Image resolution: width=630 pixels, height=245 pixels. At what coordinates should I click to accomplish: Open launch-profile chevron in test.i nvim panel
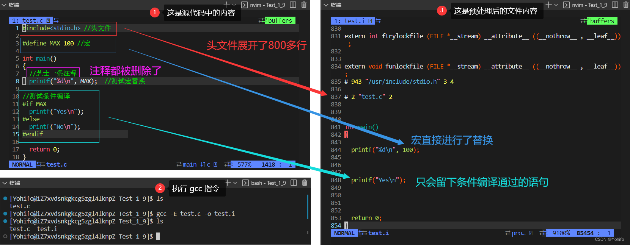556,5
